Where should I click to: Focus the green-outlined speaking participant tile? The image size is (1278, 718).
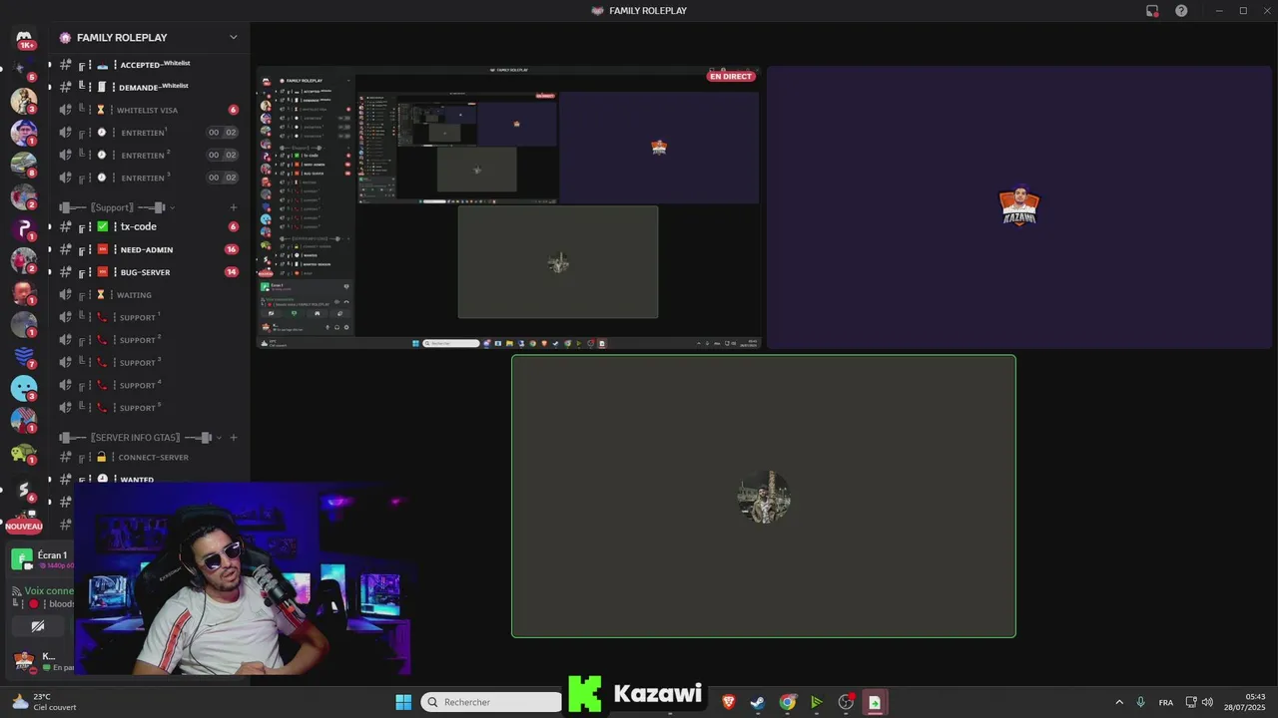(764, 496)
